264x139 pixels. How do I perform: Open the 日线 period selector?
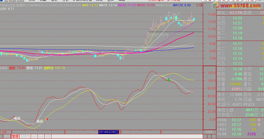[209, 132]
